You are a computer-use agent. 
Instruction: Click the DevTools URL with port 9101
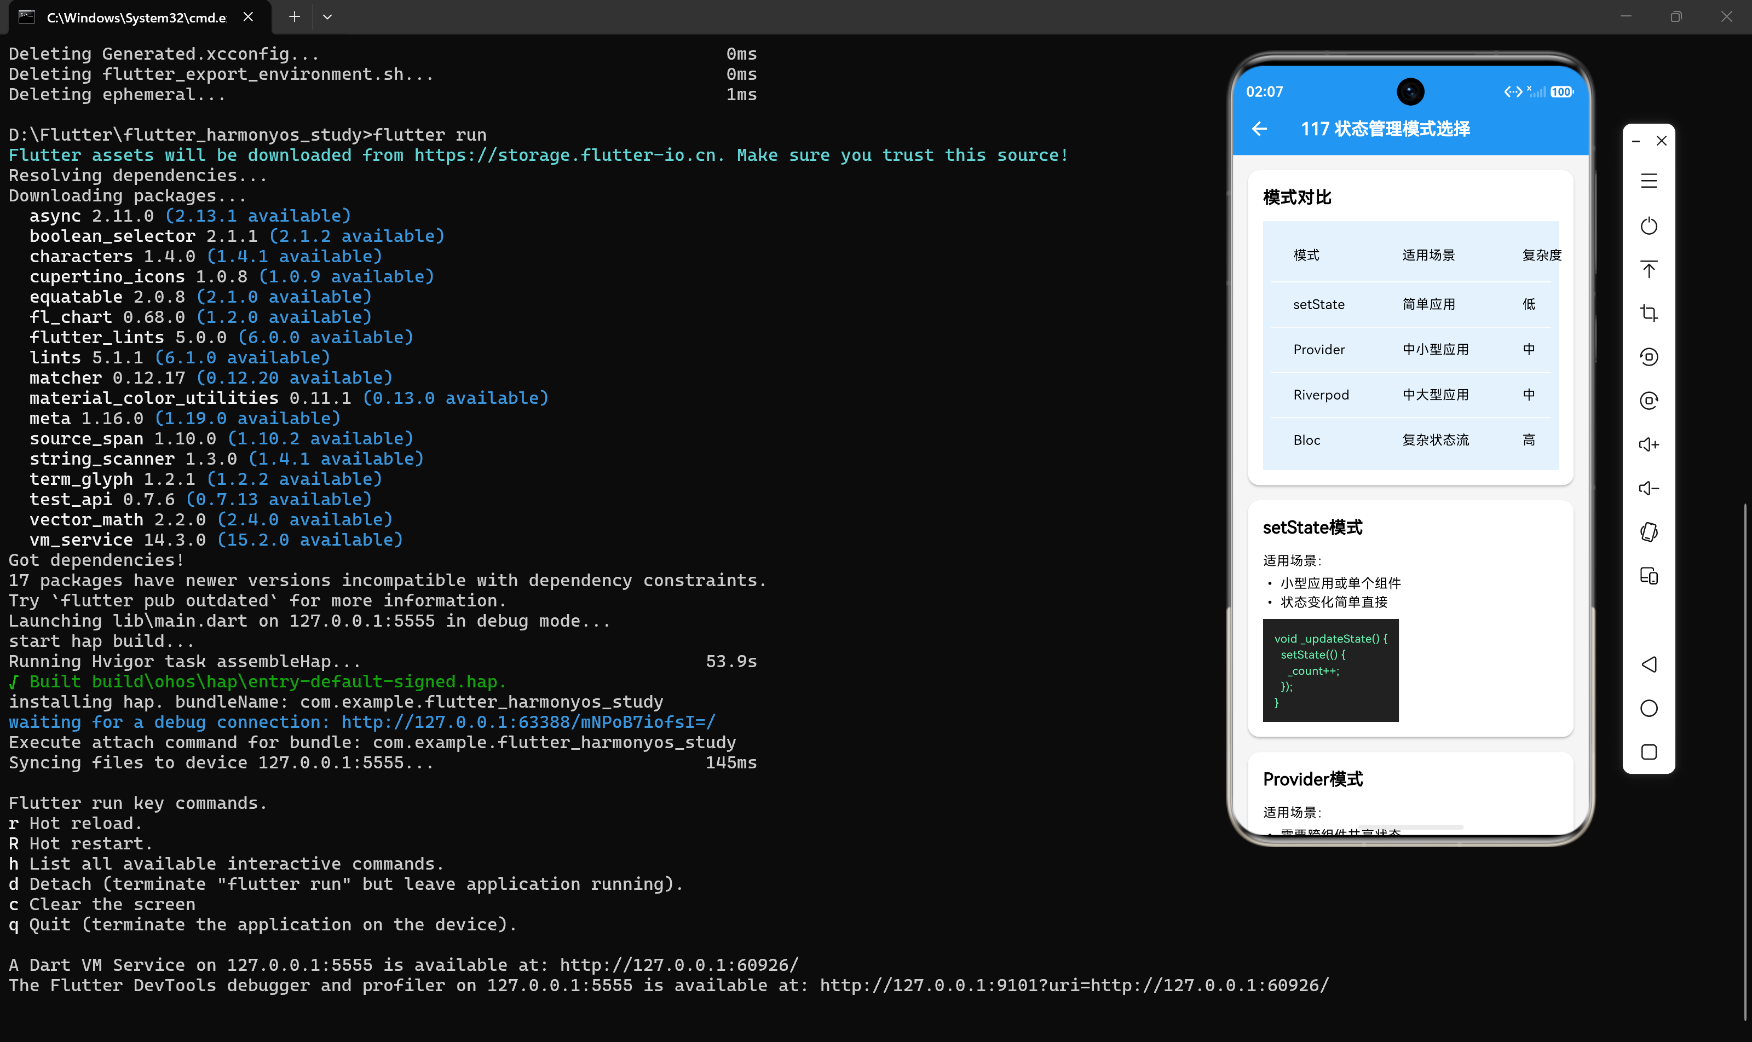(x=1075, y=985)
